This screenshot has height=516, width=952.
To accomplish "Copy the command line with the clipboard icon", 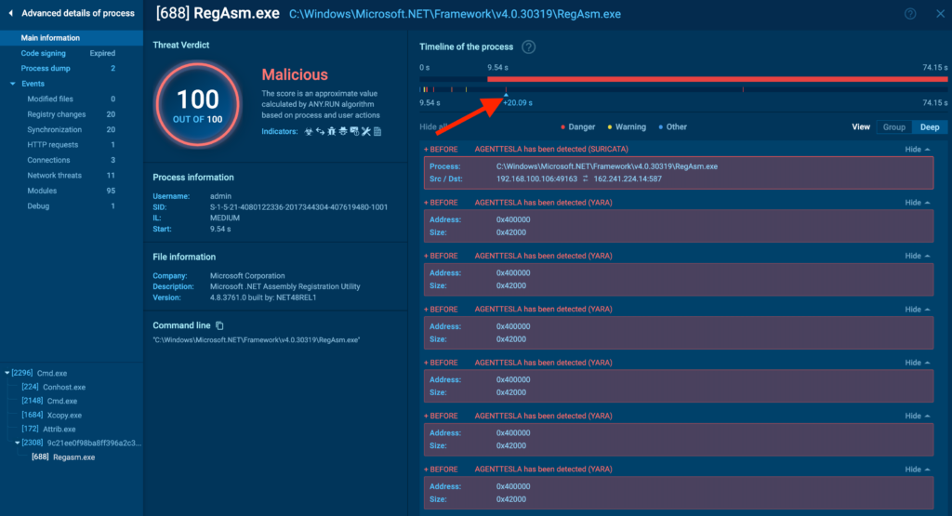I will click(220, 325).
